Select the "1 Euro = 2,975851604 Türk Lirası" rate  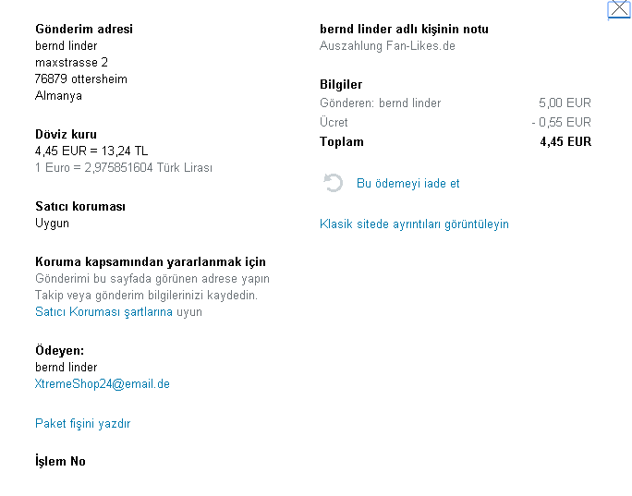coord(124,168)
